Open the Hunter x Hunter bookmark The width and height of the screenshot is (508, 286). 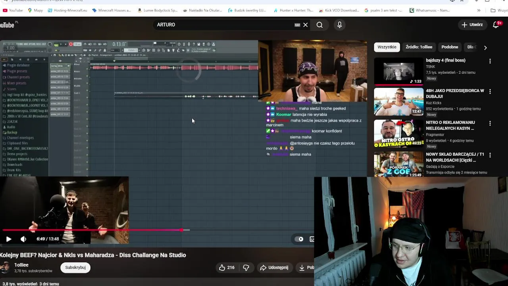[x=293, y=10]
